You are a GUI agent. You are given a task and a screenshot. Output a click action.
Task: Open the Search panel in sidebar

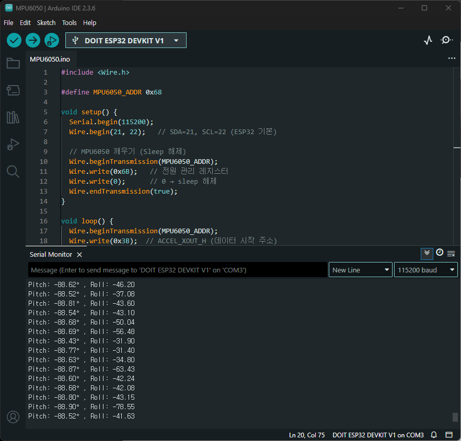pos(13,172)
